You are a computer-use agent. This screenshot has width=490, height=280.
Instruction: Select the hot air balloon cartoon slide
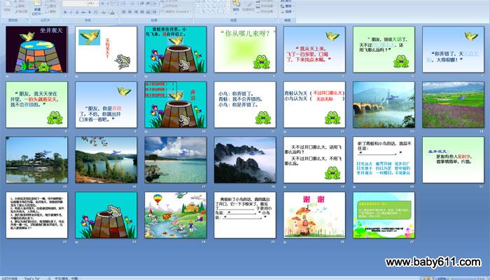175,215
